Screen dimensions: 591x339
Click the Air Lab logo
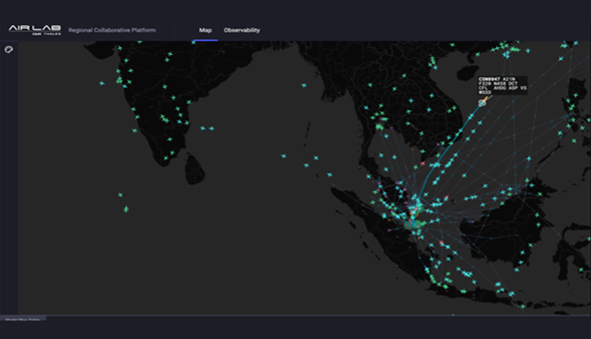[x=35, y=30]
